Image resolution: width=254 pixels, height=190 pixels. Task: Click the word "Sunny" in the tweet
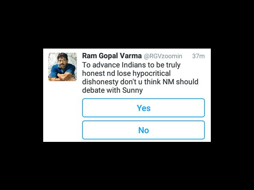133,90
